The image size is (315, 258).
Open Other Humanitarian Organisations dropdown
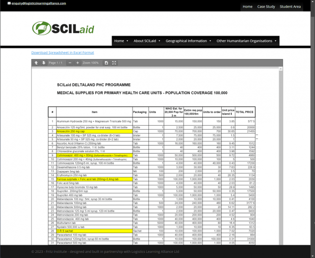246,41
